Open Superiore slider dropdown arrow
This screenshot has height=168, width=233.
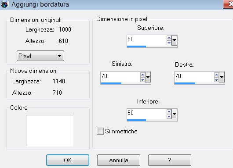click(174, 40)
